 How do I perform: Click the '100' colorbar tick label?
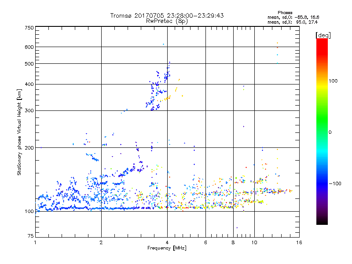coord(333,81)
